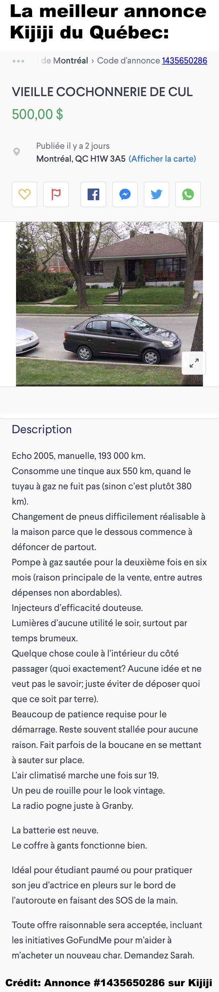Open the three-dots breadcrumb menu
This screenshot has width=219, height=992.
point(18,61)
